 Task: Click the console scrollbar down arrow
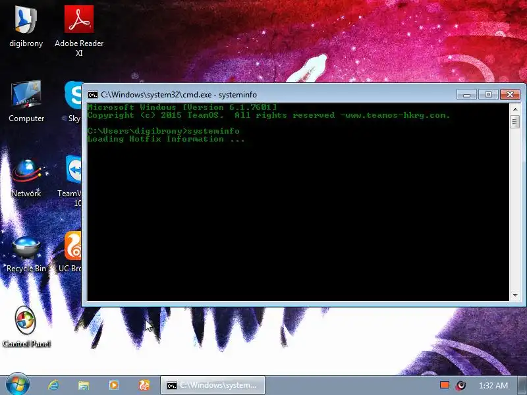point(515,296)
